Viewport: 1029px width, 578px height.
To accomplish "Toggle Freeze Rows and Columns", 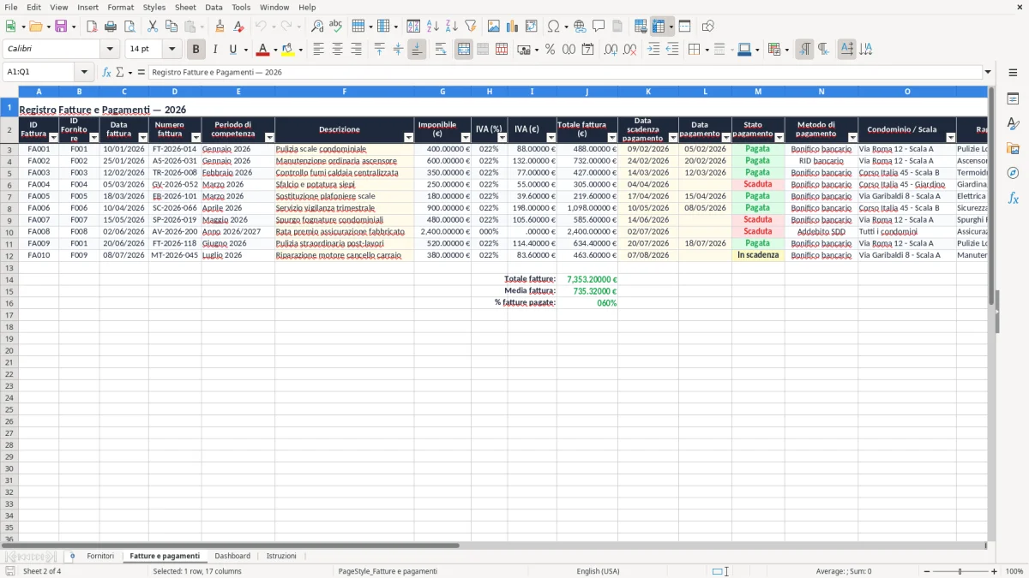I will coord(659,27).
